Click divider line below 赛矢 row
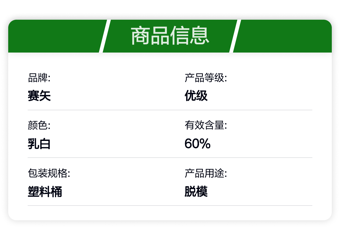 point(170,110)
